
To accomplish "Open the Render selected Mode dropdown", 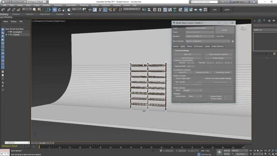I will click(192, 91).
